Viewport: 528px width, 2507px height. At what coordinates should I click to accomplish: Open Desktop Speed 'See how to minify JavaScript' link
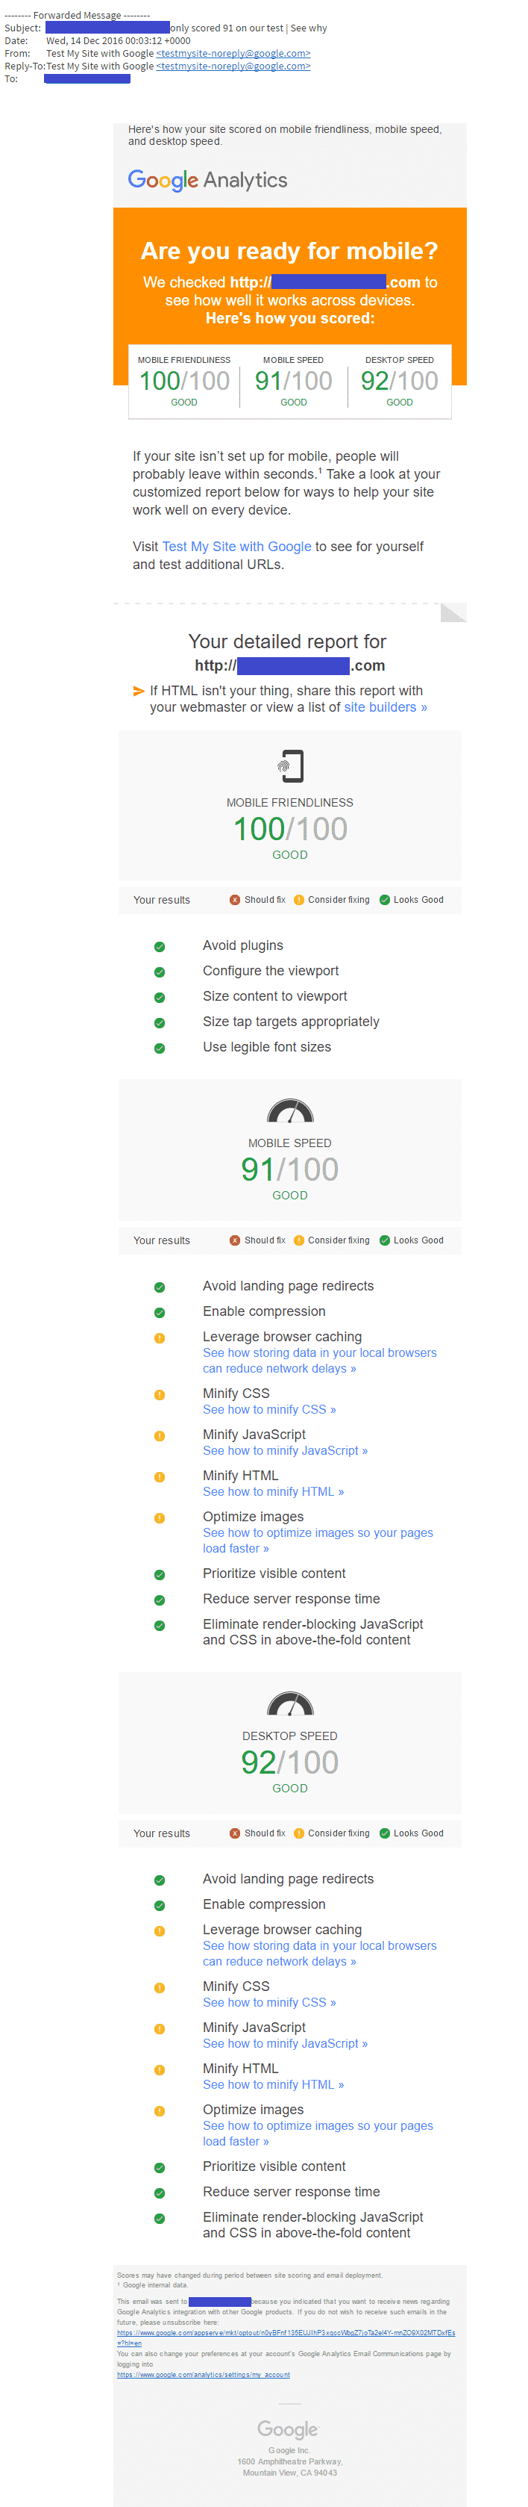pos(285,2042)
